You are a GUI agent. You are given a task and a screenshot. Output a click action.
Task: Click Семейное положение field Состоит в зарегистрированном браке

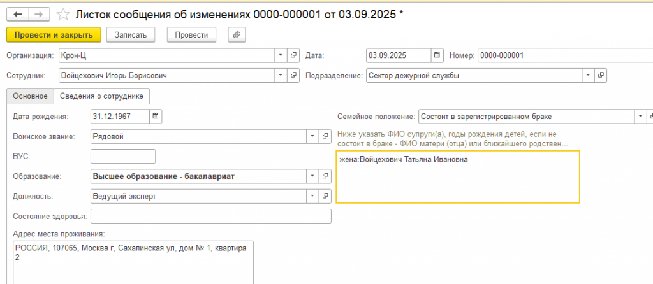[526, 117]
